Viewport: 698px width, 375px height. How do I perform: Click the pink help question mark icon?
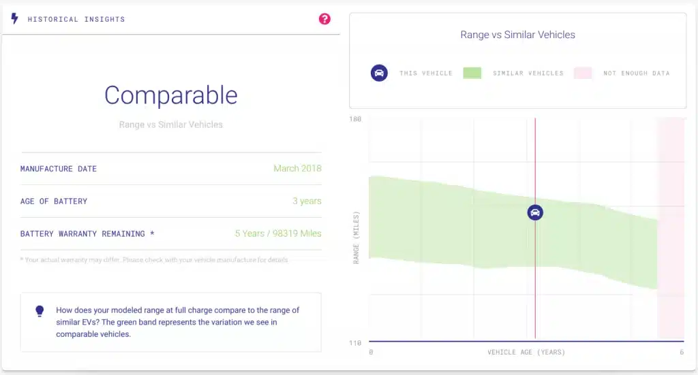[324, 19]
